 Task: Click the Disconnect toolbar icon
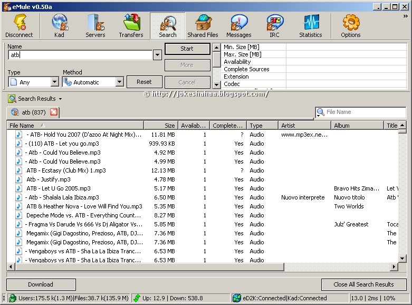click(x=19, y=25)
